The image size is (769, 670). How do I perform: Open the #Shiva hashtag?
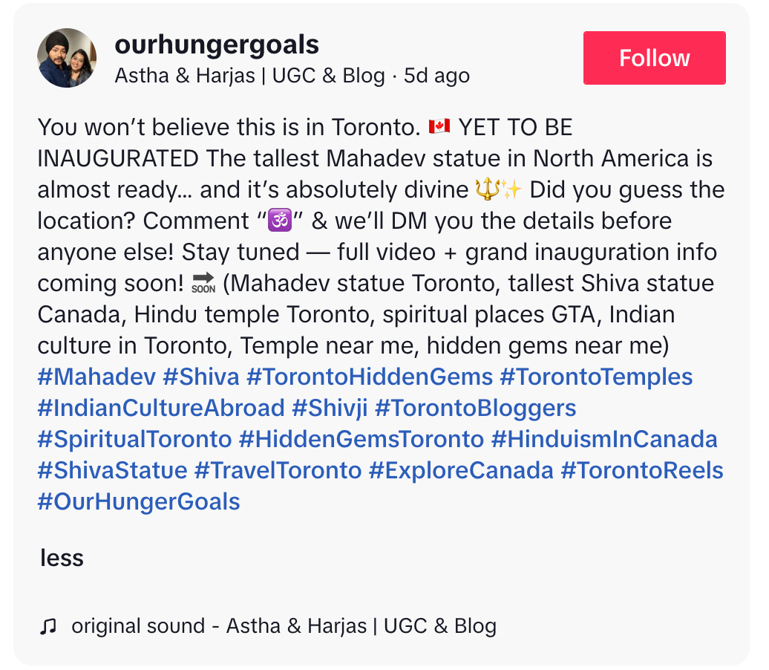(201, 377)
